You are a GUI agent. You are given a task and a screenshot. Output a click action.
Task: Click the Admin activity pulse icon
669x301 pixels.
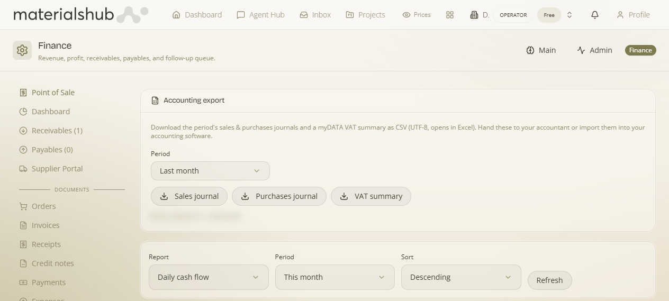pos(581,50)
